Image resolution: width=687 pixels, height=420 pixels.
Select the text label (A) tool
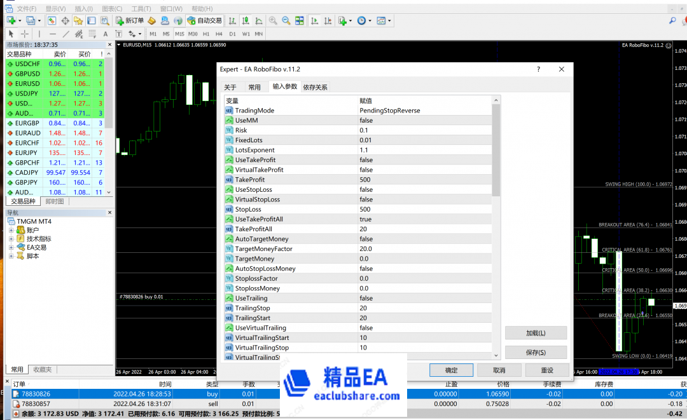(x=106, y=34)
